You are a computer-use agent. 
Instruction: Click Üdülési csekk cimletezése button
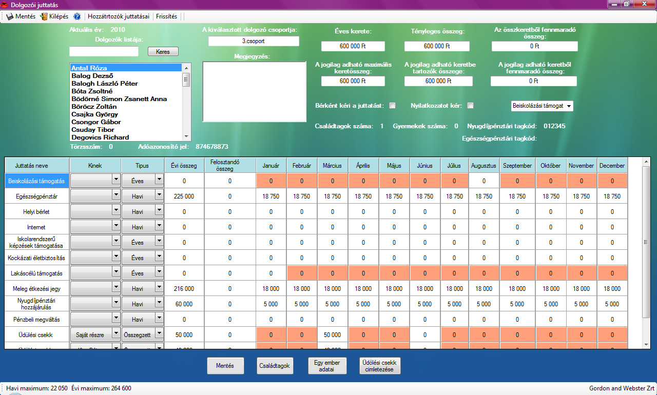click(380, 366)
